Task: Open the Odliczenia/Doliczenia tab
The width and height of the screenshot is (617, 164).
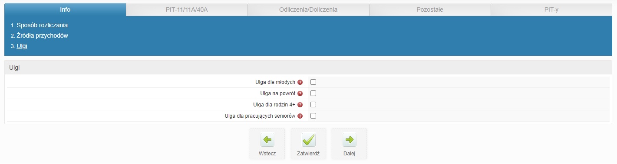Action: (x=308, y=10)
